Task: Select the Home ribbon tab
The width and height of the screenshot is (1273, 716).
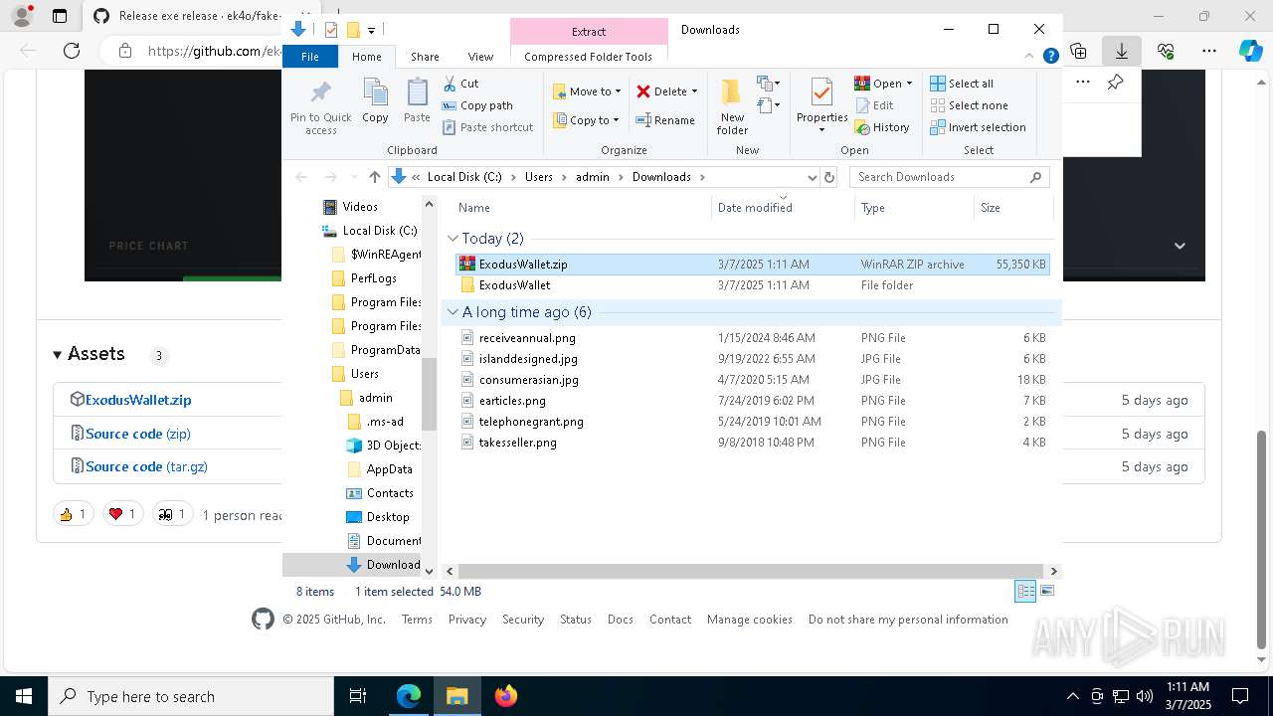Action: pos(367,57)
